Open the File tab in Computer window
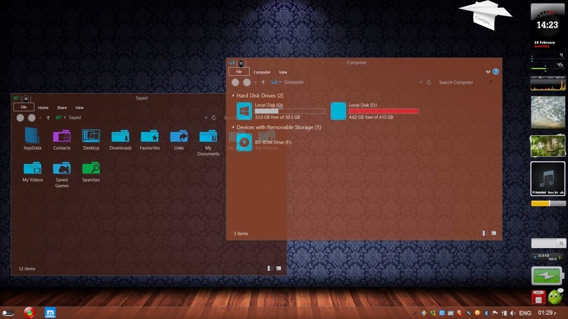This screenshot has height=319, width=568. 239,71
